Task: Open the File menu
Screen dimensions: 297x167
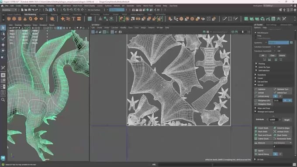Action: pos(7,6)
